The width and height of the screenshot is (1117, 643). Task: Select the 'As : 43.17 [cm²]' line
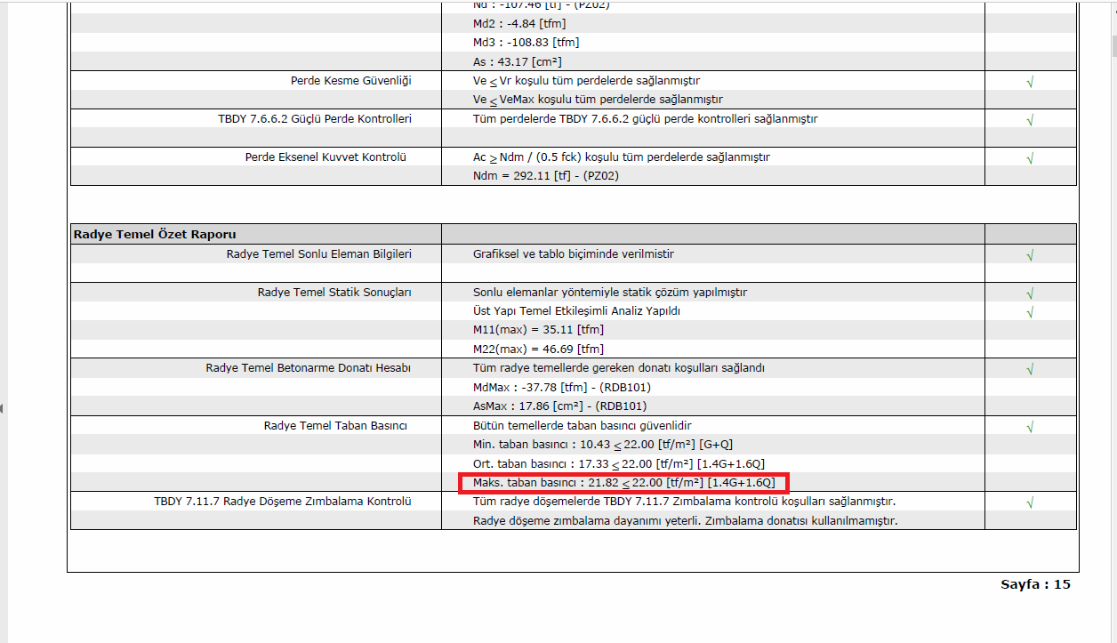(517, 62)
